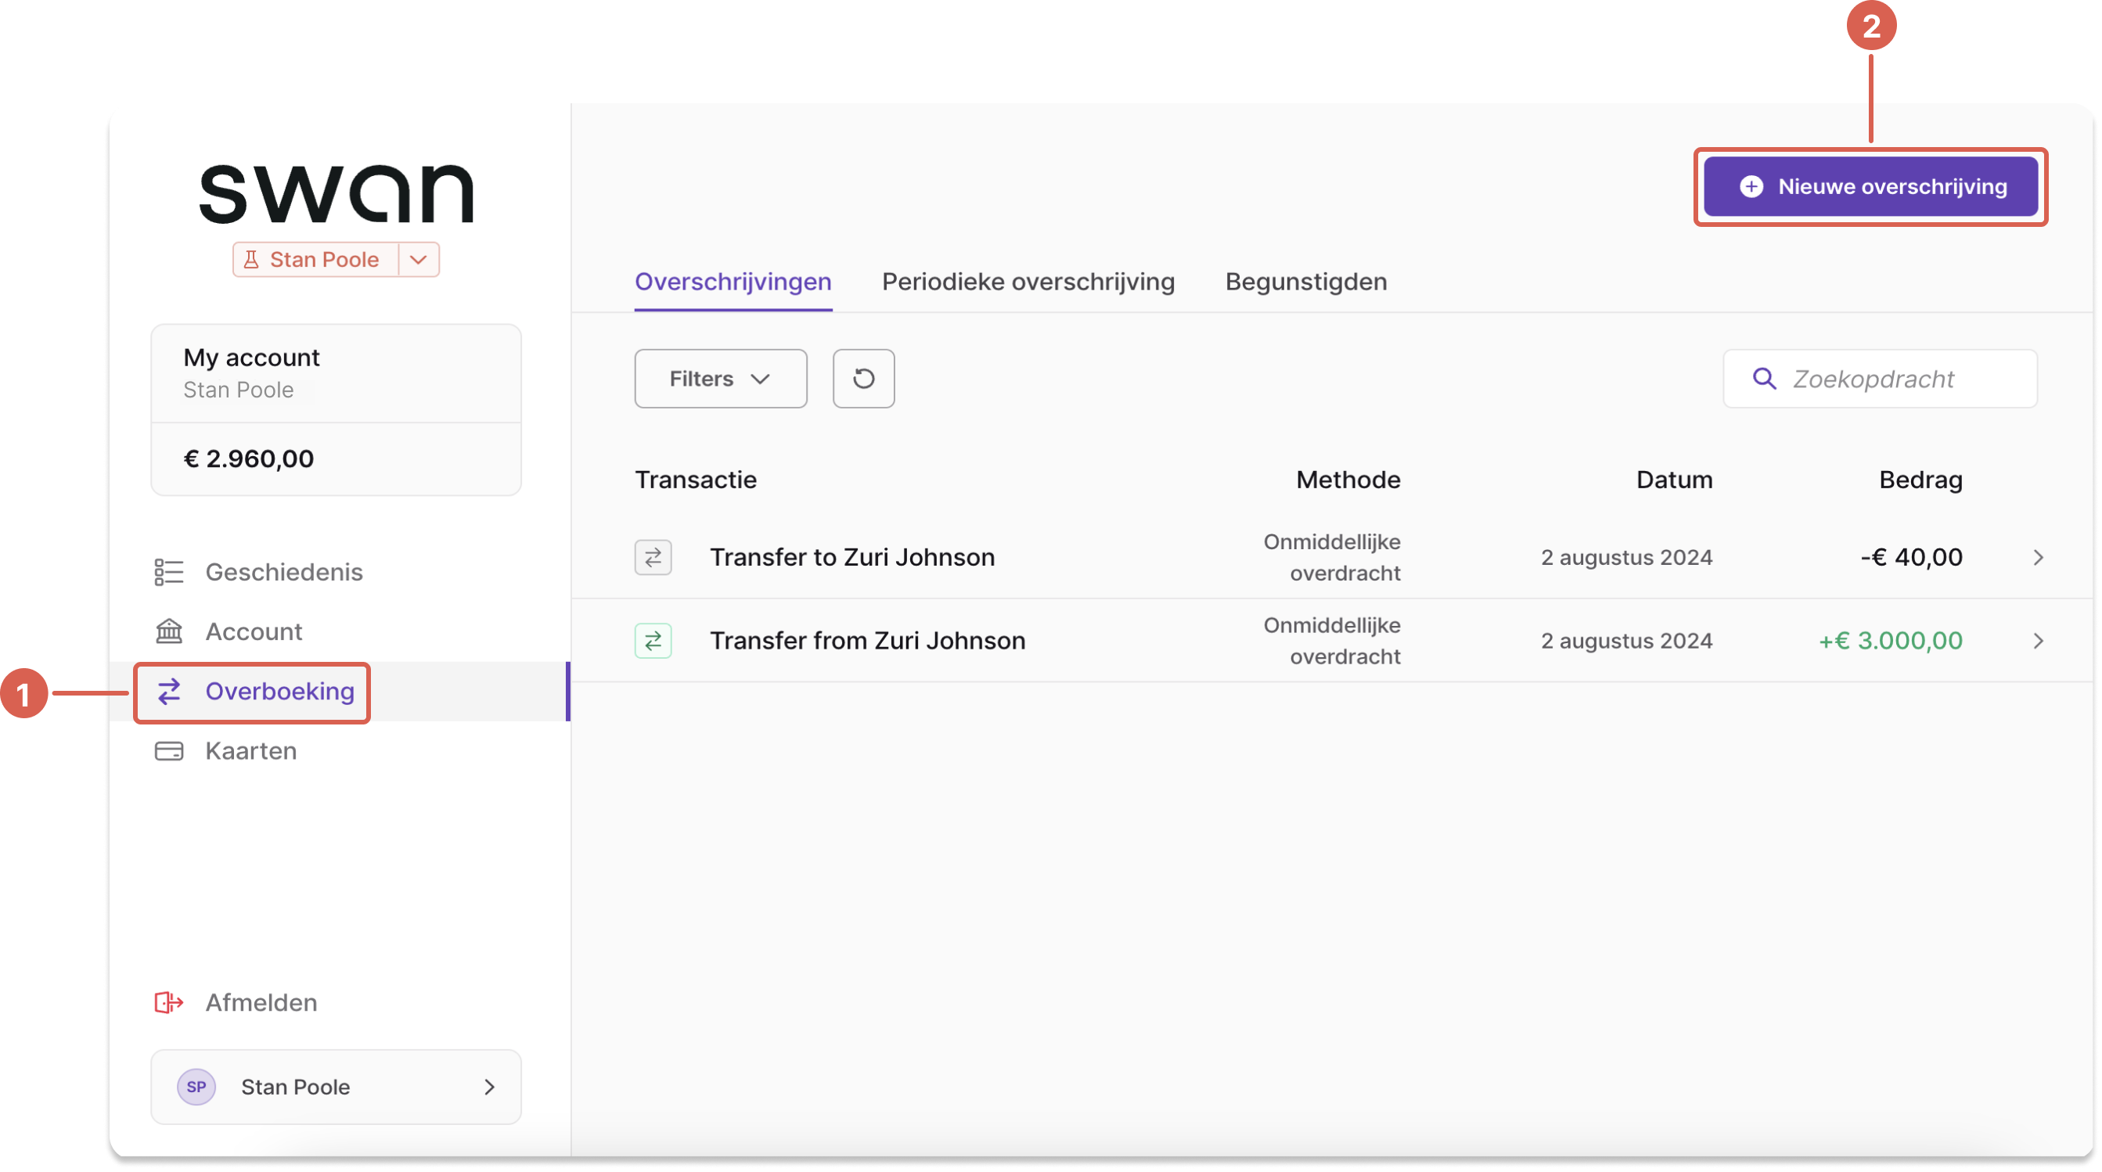Expand the Transfer to Zuri Johnson chevron

pos(2039,558)
